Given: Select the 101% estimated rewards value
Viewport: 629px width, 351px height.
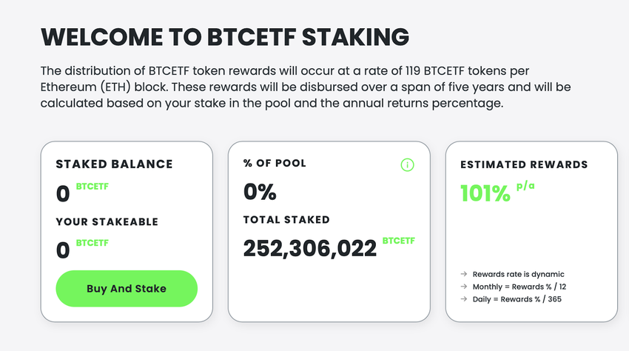Looking at the screenshot, I should coord(485,194).
